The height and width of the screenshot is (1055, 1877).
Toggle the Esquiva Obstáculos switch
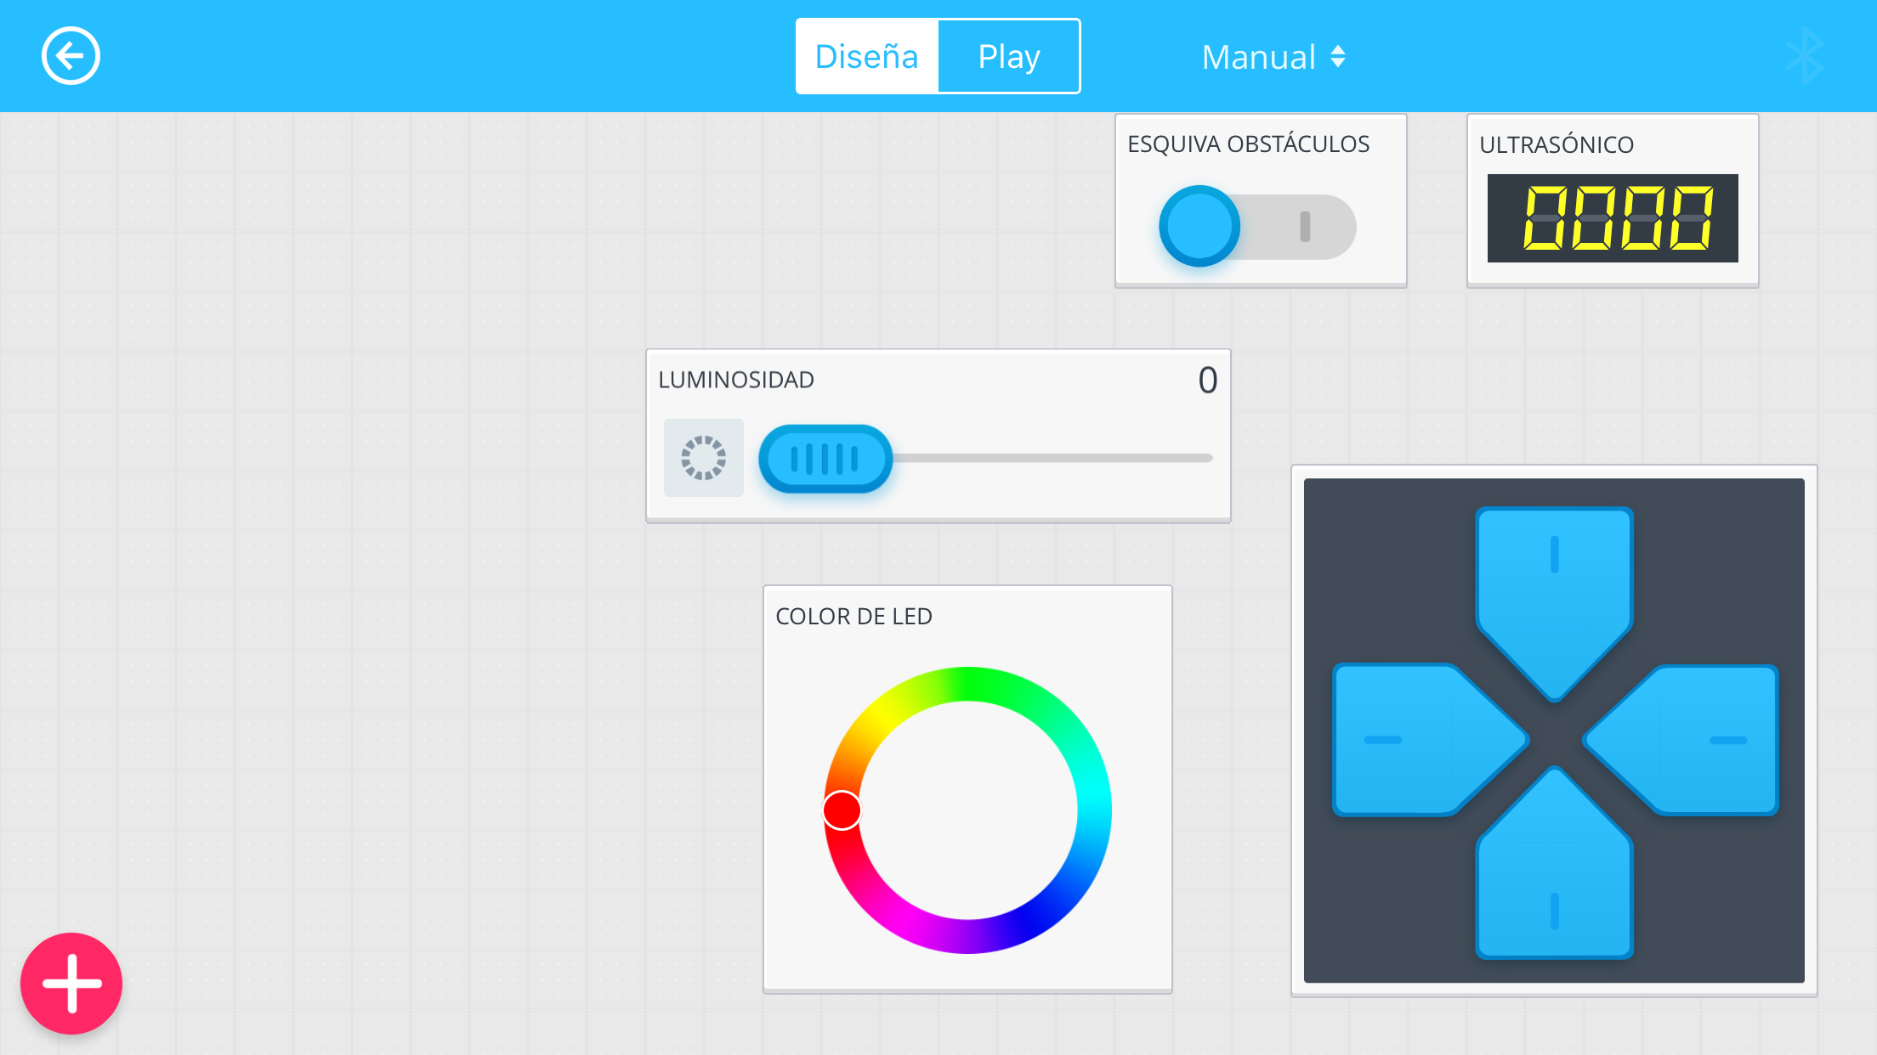point(1257,227)
